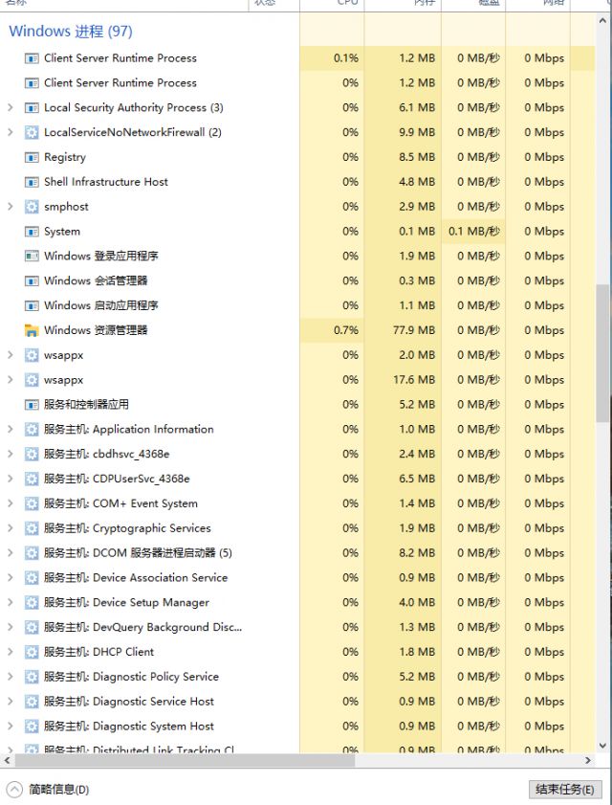Select the CDPUserSvc_4368e gear icon
Viewport: 612px width, 805px height.
32,479
